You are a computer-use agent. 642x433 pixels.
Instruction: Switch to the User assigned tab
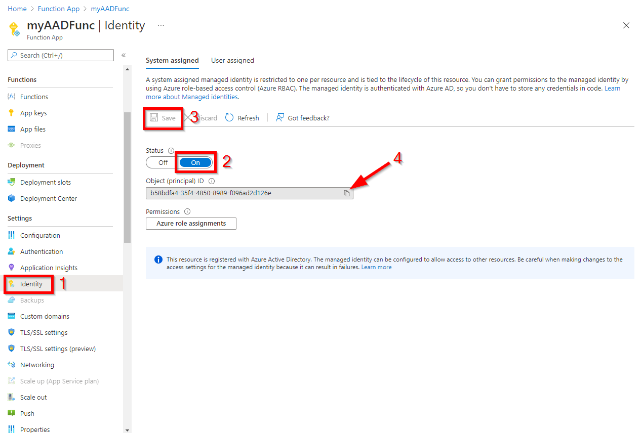(232, 60)
